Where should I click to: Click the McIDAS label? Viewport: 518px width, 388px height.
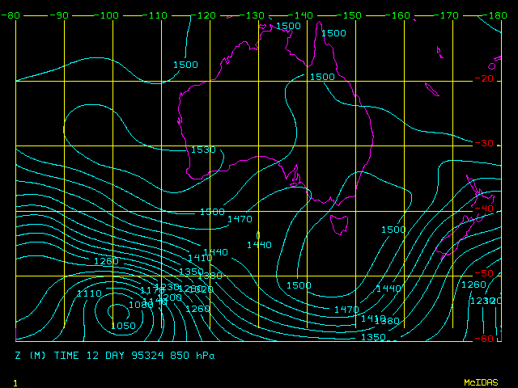pyautogui.click(x=481, y=382)
